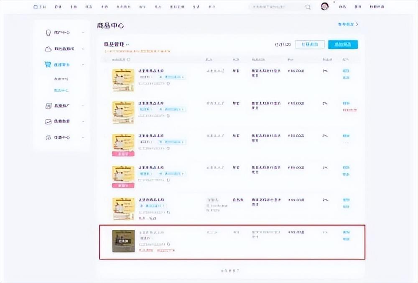
Task: Click the leftmost top navigation item with an icon
Action: [40, 7]
